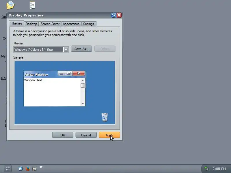Click scroll down arrow in sample window
Viewport: 231px width, 173px height.
point(83,104)
